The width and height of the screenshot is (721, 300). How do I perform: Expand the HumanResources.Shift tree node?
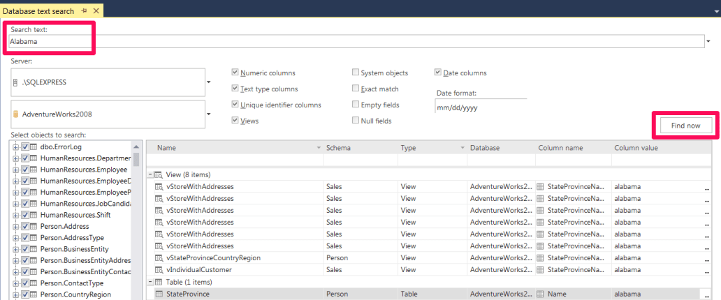click(x=15, y=216)
